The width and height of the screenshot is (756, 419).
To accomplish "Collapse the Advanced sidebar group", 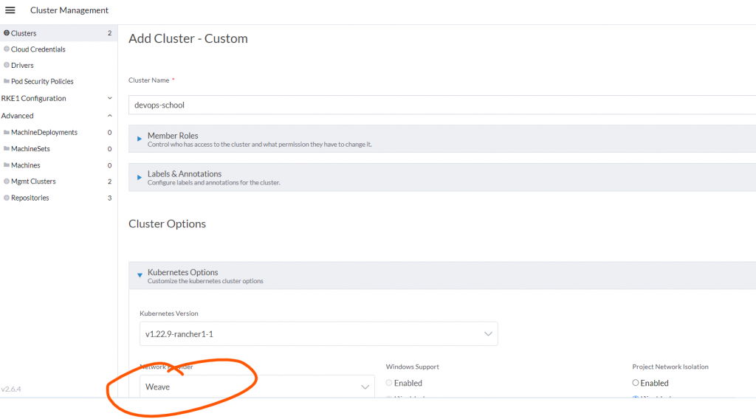I will click(110, 116).
